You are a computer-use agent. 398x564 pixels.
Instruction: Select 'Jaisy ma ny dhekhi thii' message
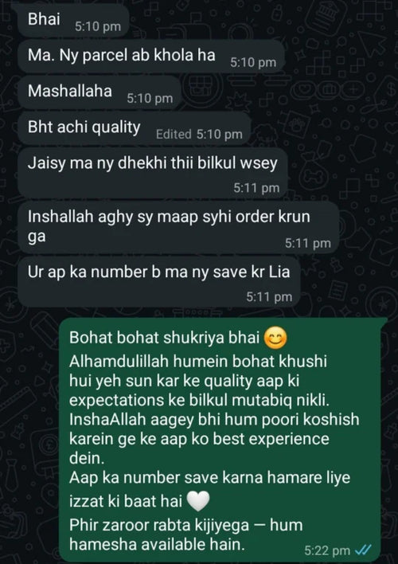click(x=153, y=173)
